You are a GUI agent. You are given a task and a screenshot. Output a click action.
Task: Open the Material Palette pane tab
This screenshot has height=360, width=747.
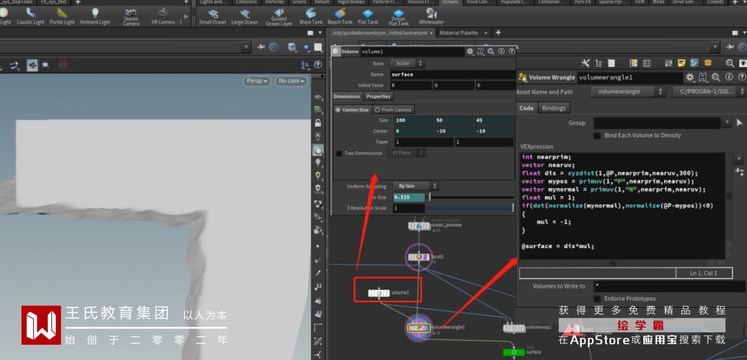459,33
